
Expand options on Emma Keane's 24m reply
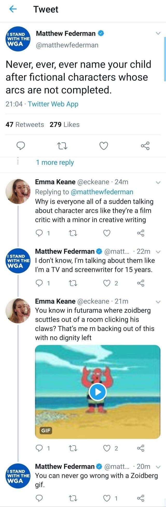pos(158,182)
